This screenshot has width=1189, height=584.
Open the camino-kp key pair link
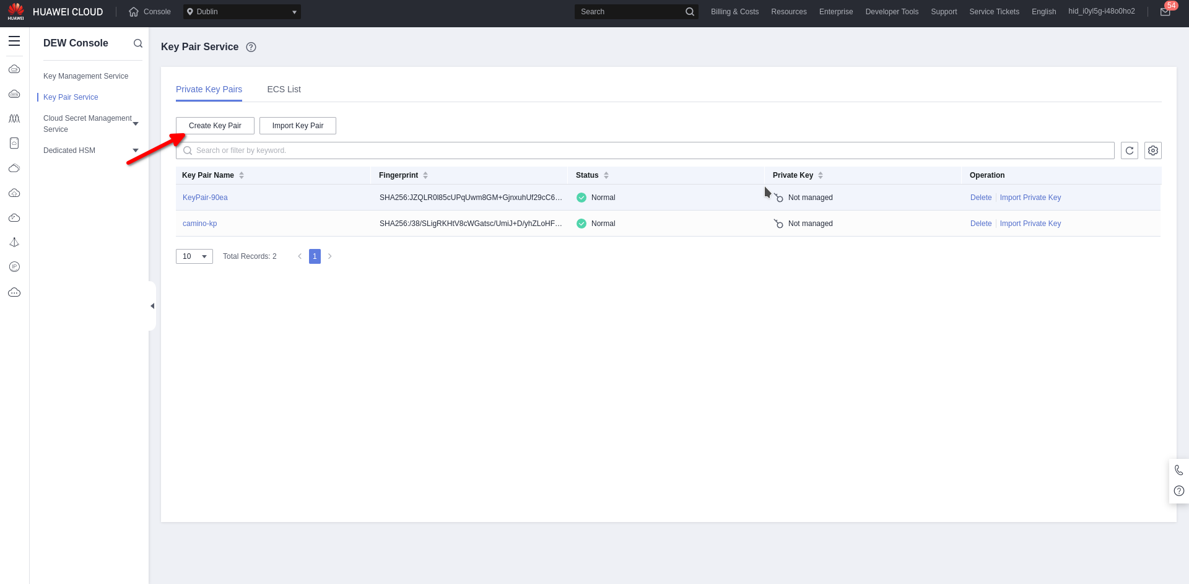pyautogui.click(x=199, y=224)
